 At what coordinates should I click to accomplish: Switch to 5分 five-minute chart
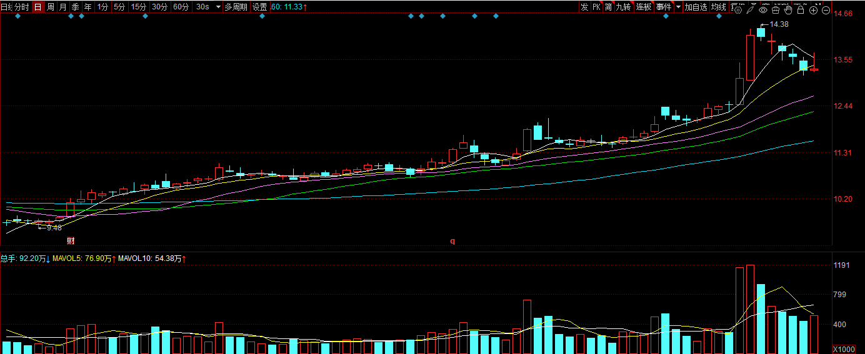point(119,7)
